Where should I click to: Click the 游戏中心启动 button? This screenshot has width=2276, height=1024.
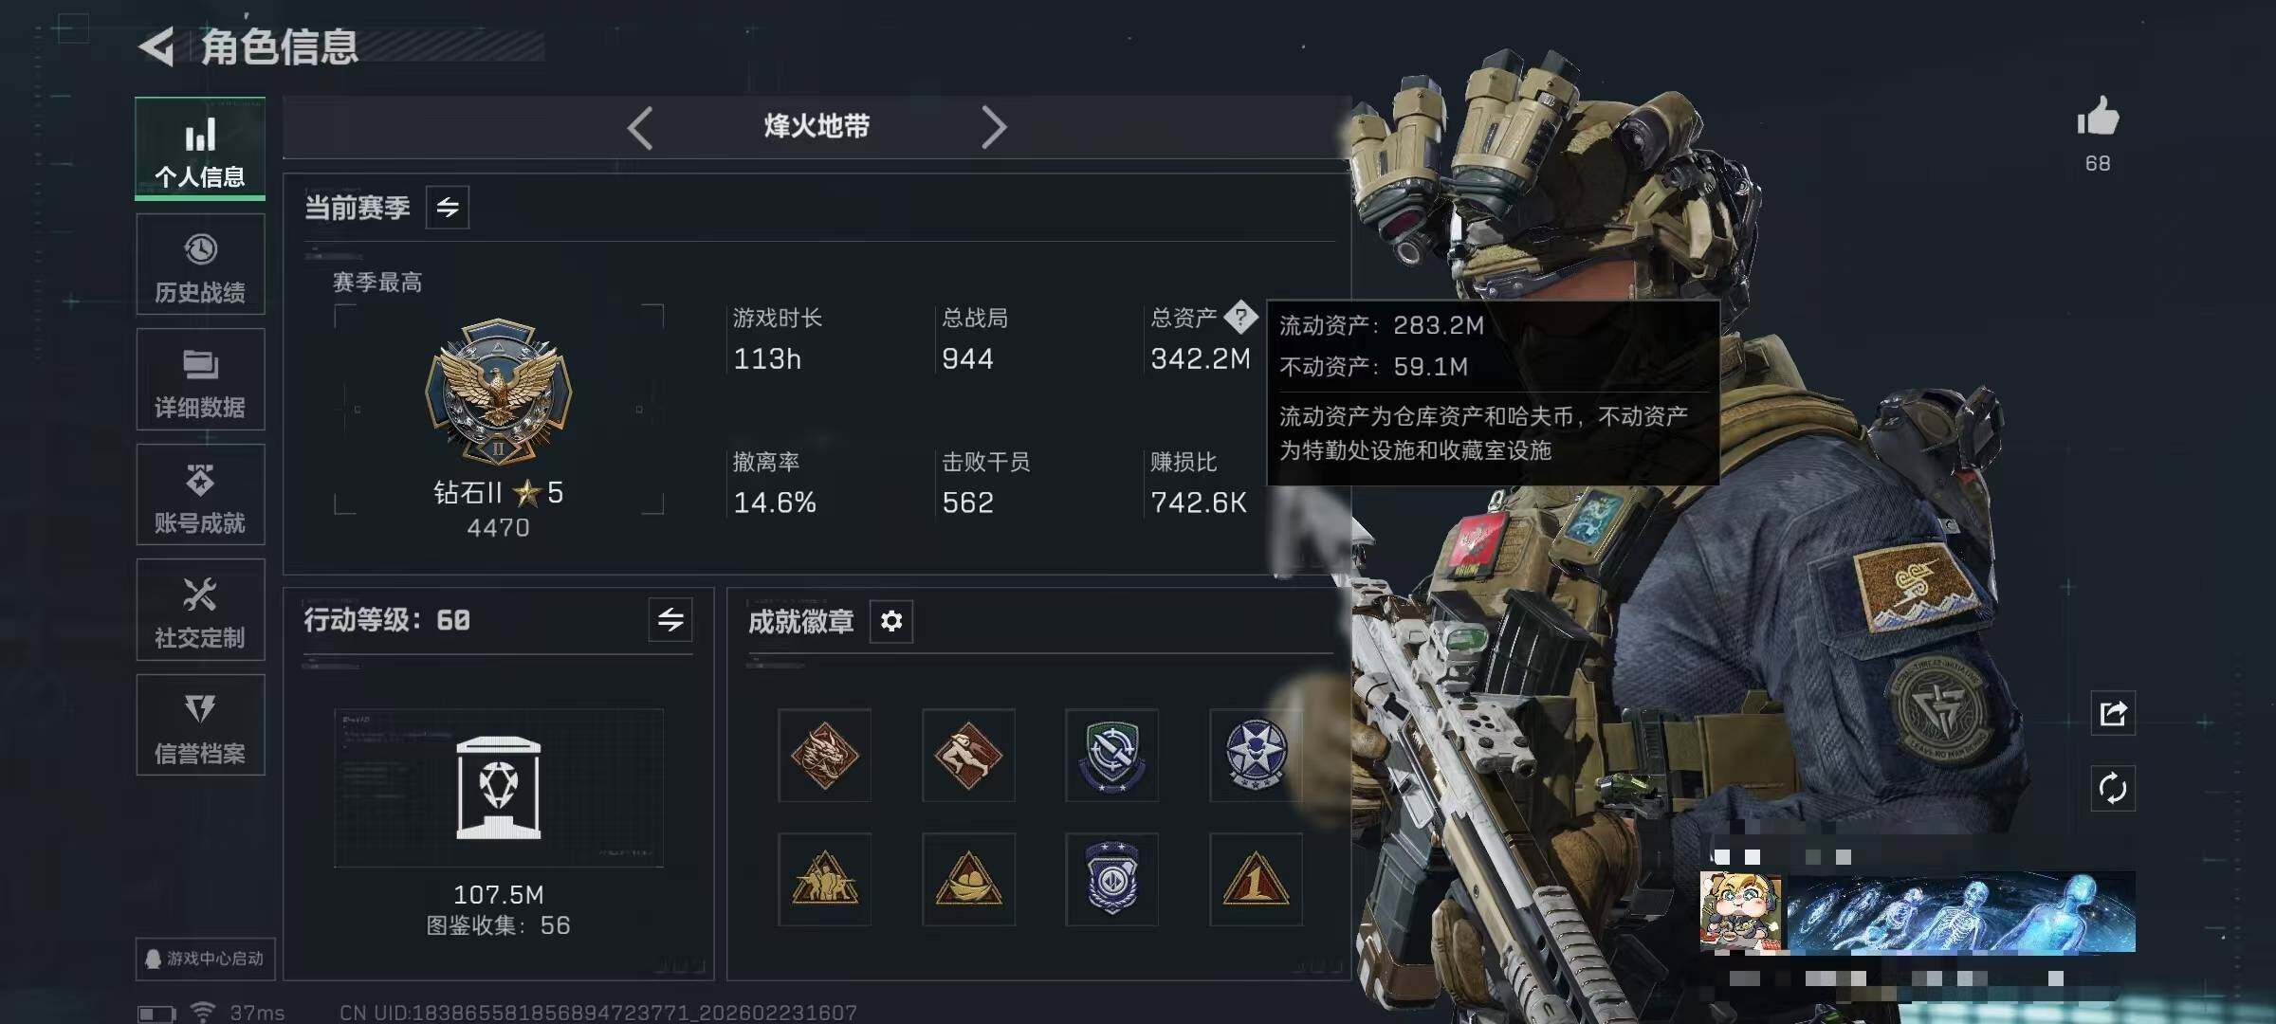point(206,959)
